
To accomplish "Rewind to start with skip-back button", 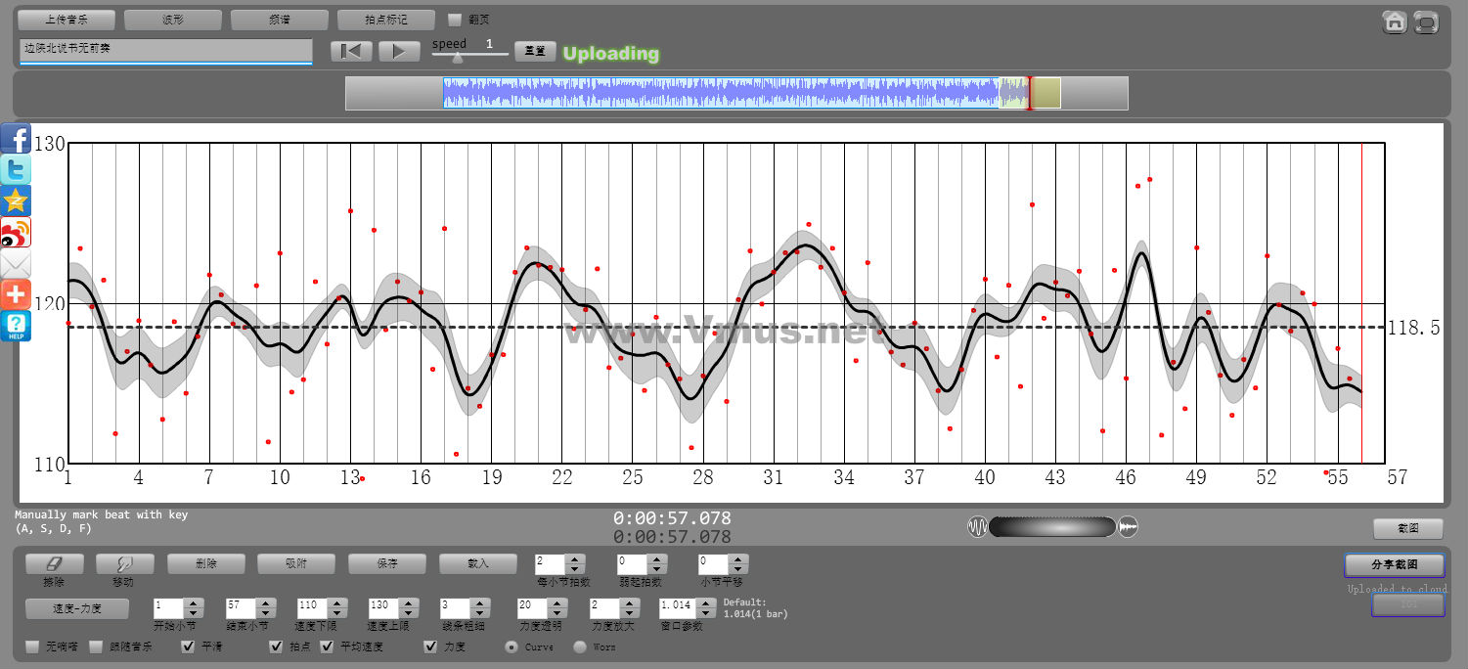I will [351, 51].
